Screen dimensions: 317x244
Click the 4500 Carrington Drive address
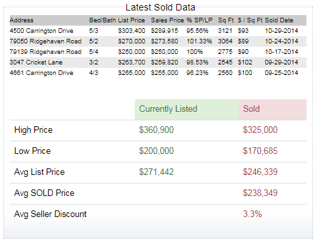41,31
